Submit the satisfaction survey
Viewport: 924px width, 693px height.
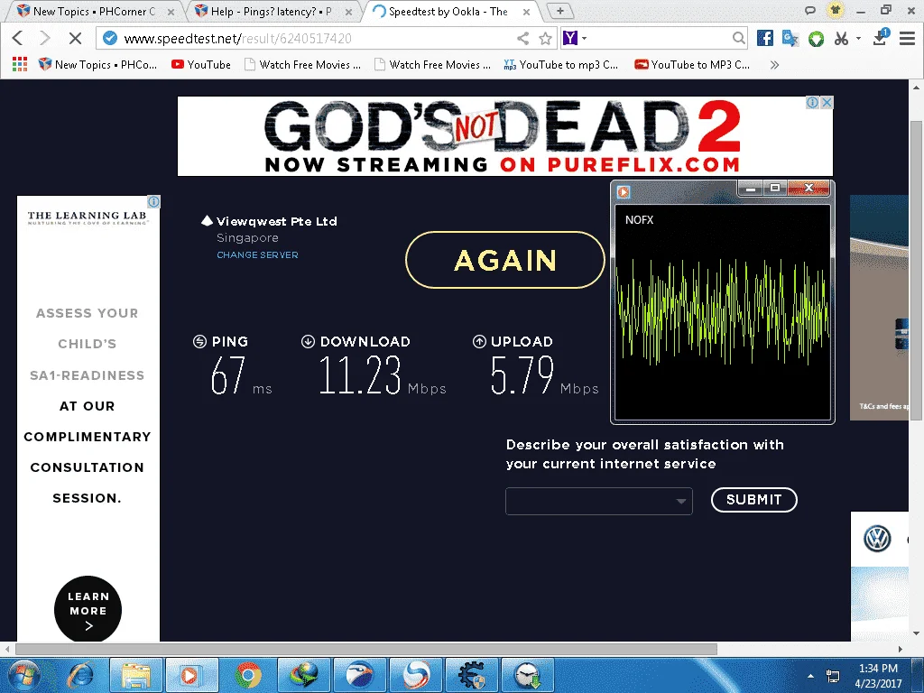(x=753, y=500)
